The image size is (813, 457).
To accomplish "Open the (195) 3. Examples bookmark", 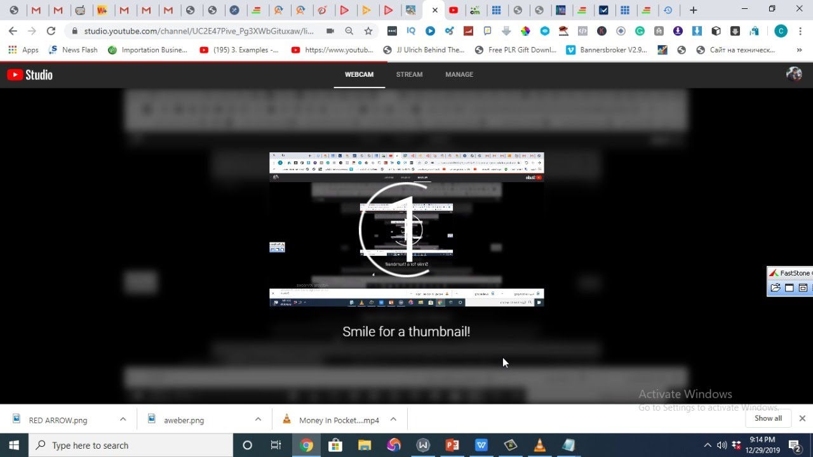I will [238, 50].
